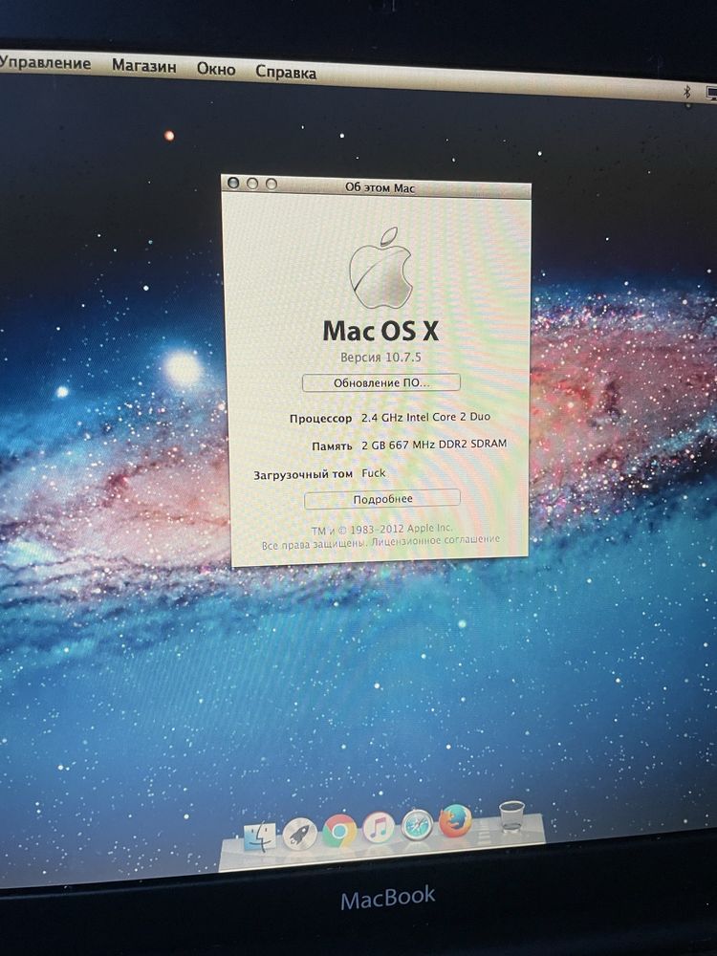Click the Mac OS X heading

coord(380,331)
